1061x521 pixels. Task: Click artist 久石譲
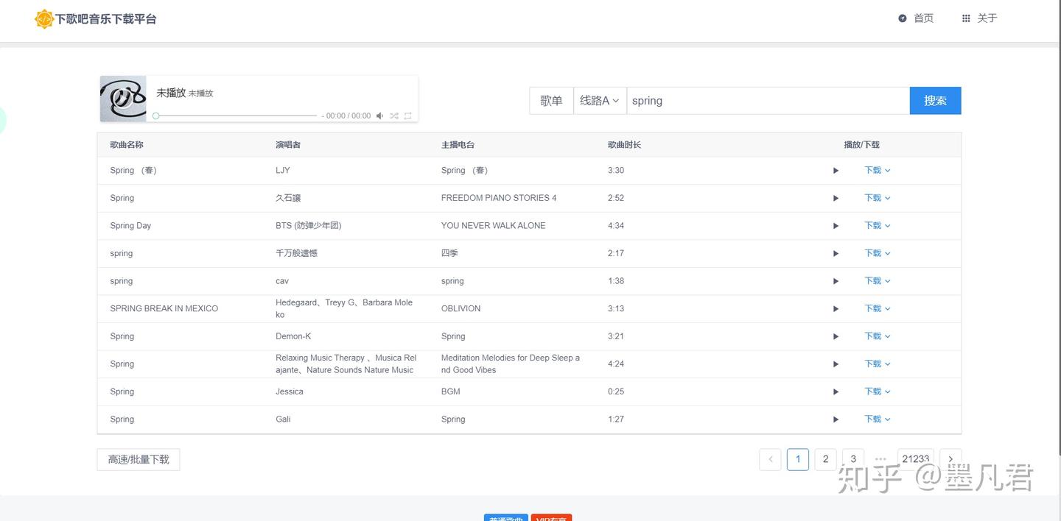pos(288,198)
